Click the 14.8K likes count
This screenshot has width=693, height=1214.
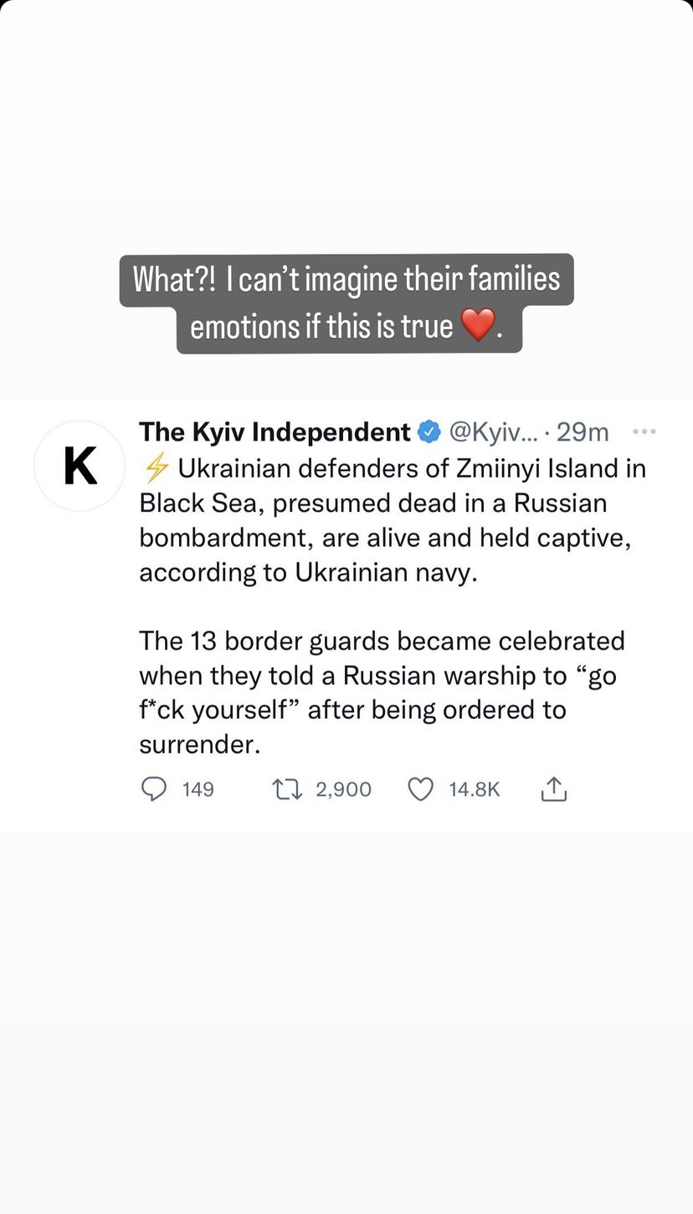click(475, 789)
